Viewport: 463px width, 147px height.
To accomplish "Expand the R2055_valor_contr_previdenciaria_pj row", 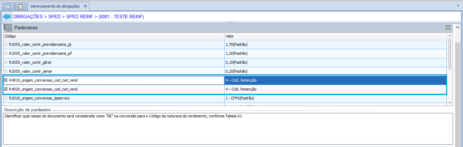I will [x=6, y=44].
